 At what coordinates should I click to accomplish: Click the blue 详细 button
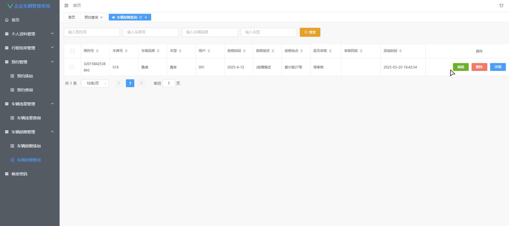point(498,67)
